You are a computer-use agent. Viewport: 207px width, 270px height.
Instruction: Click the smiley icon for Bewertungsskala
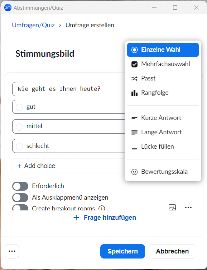click(134, 172)
